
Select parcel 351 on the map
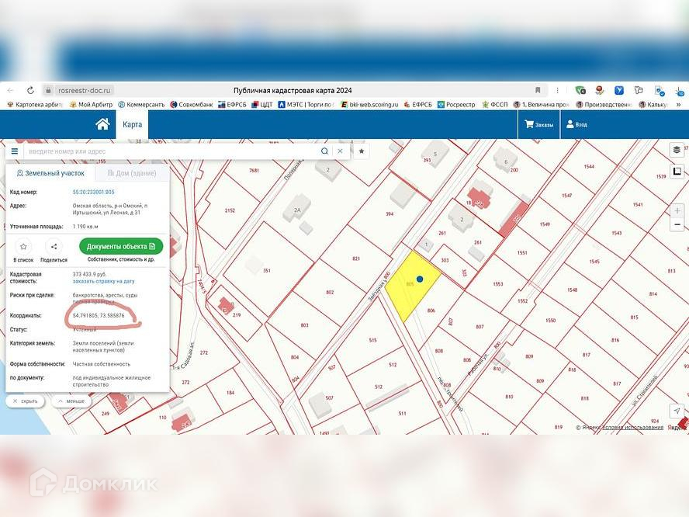click(267, 270)
